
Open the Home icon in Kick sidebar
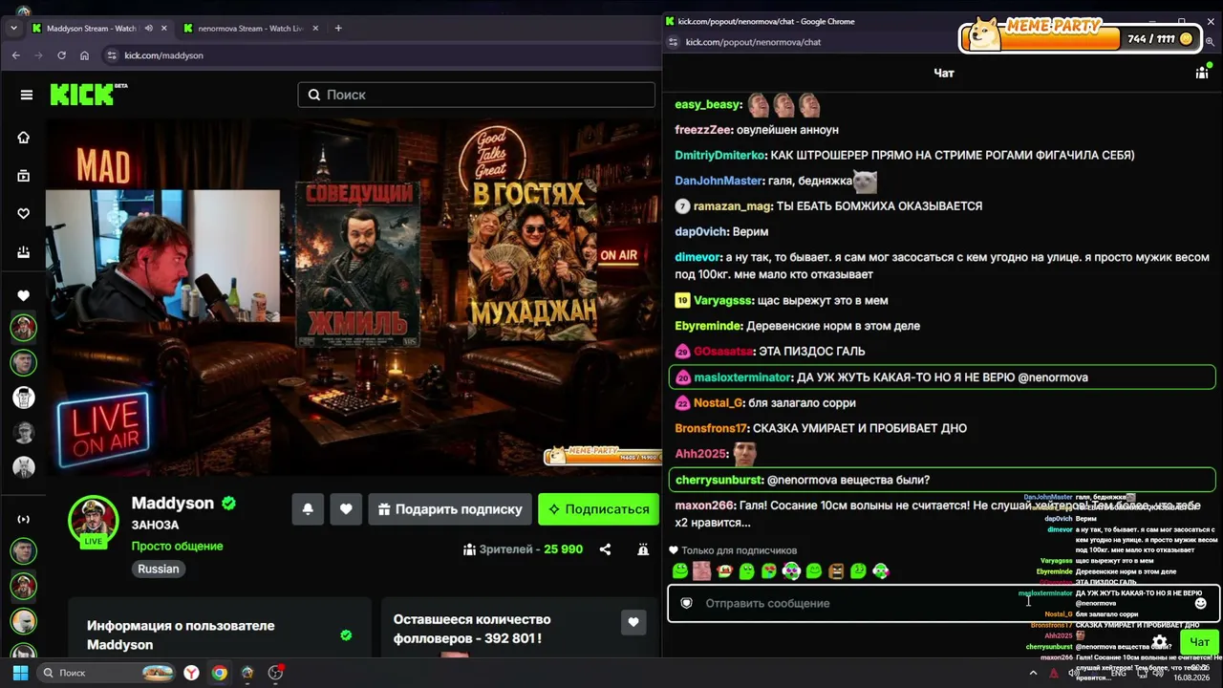(x=24, y=138)
